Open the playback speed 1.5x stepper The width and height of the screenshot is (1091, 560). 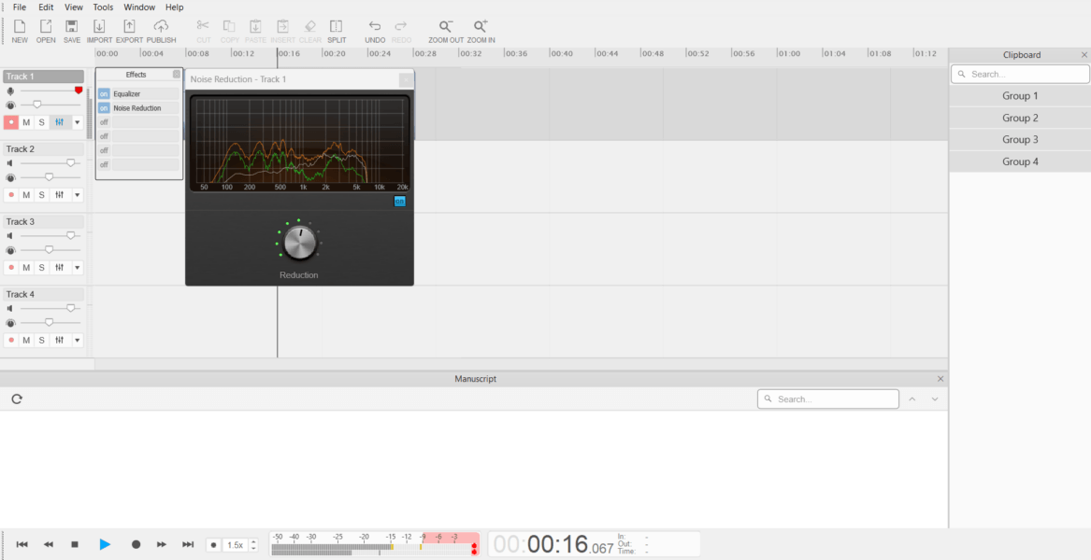[x=253, y=545]
